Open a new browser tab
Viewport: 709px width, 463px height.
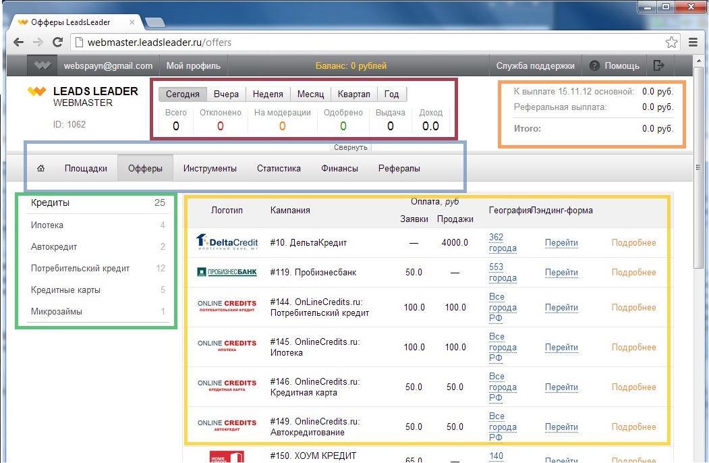[155, 22]
